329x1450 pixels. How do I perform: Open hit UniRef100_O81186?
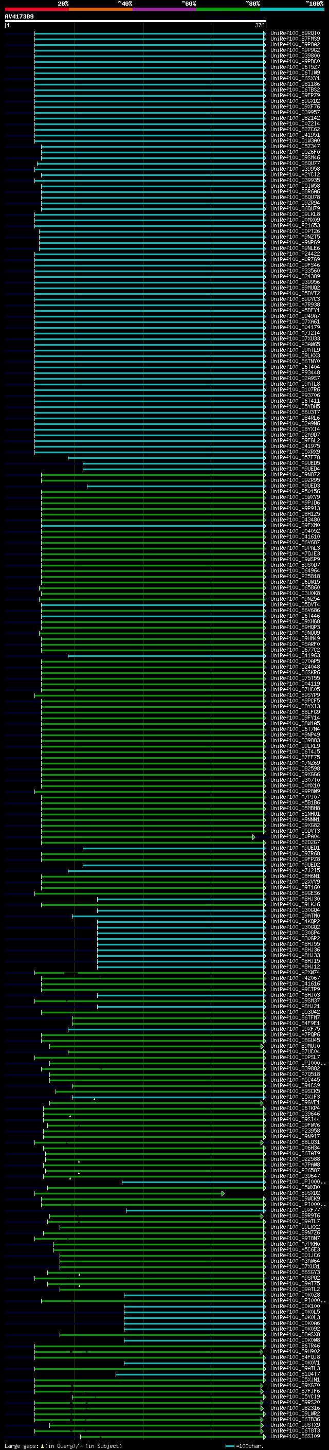click(x=295, y=84)
